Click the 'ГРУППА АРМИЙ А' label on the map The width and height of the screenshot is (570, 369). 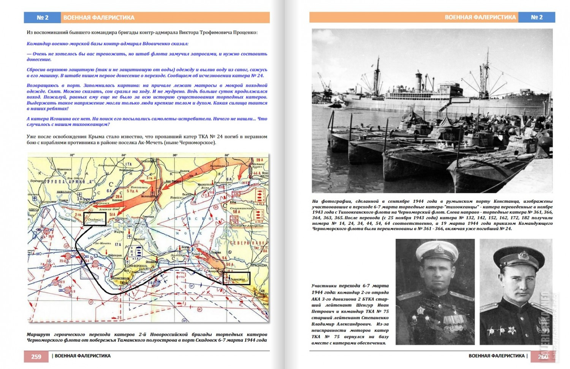coord(69,182)
